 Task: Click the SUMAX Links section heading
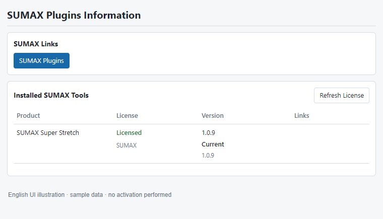pyautogui.click(x=36, y=44)
